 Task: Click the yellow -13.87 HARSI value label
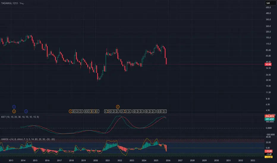268,157
